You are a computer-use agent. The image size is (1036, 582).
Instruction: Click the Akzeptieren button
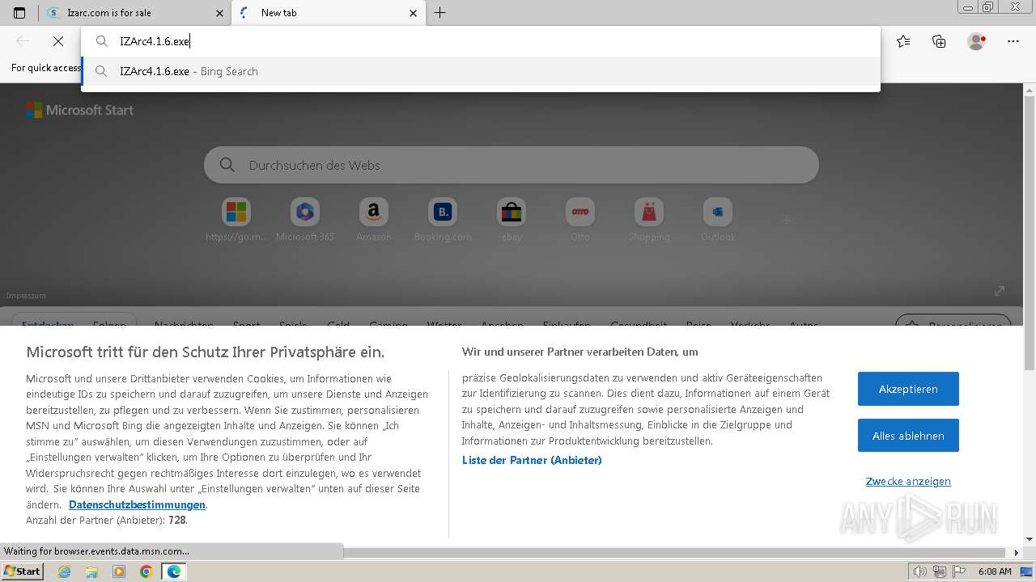pos(908,389)
